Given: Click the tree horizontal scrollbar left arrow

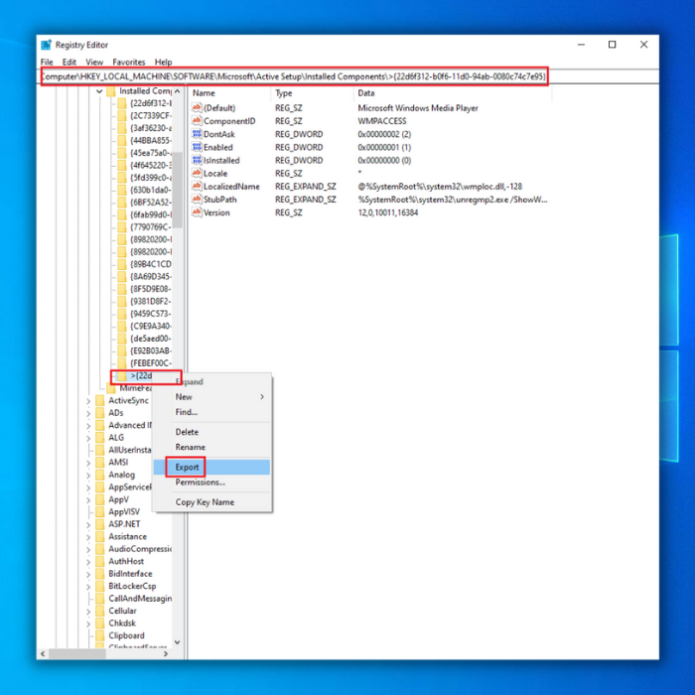Looking at the screenshot, I should tap(43, 653).
